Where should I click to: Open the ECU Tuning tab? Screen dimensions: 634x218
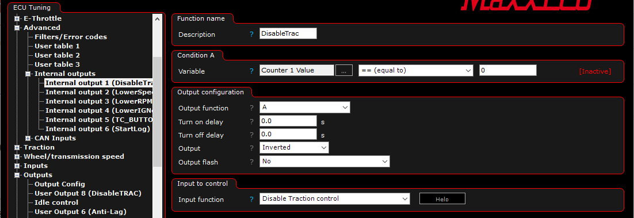[x=32, y=7]
